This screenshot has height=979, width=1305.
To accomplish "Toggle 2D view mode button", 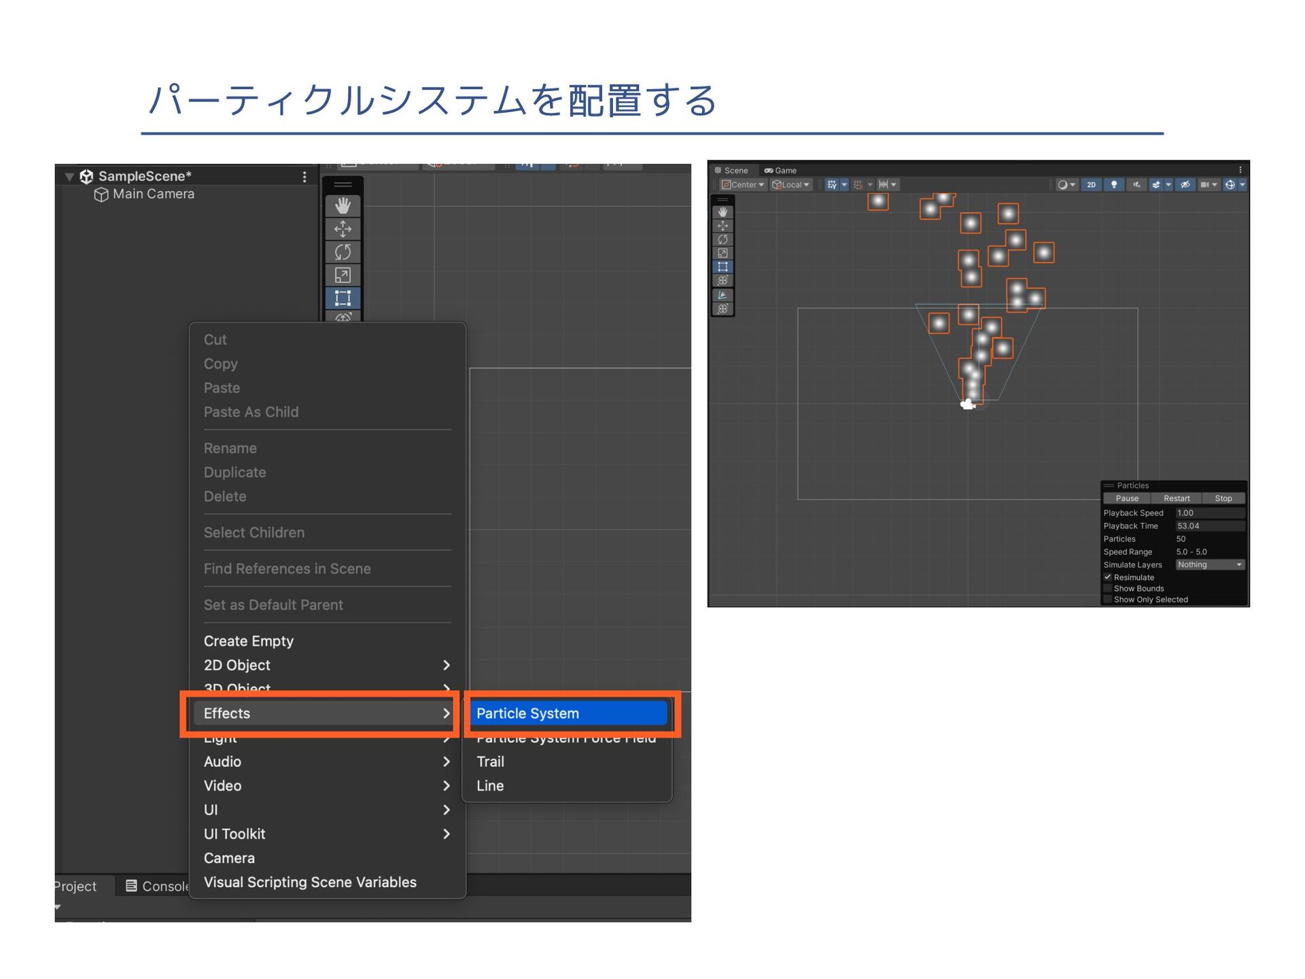I will click(1091, 185).
